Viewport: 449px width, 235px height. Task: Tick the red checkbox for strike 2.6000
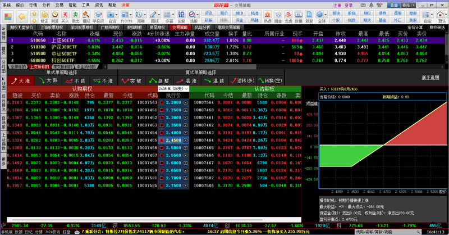point(162,163)
